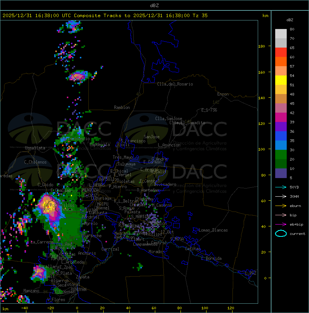Click the 'eburn' legend label
This screenshot has width=309, height=313.
pyautogui.click(x=295, y=206)
